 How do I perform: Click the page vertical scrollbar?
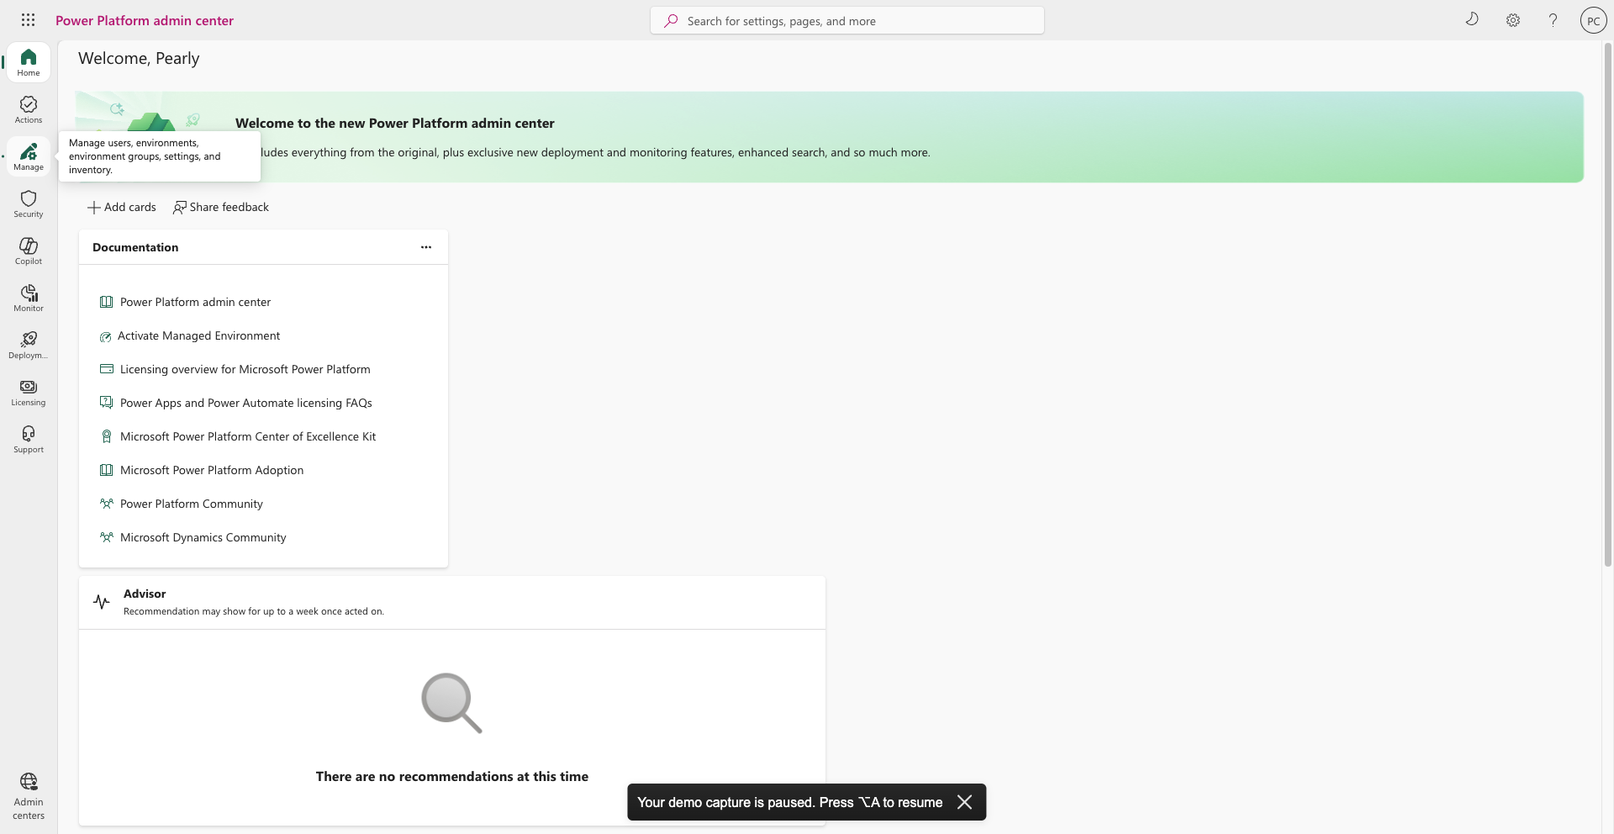click(1607, 303)
